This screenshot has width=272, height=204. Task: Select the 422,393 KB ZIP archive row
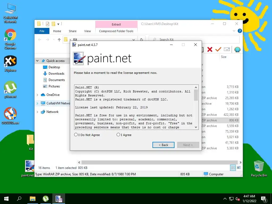pyautogui.click(x=220, y=115)
